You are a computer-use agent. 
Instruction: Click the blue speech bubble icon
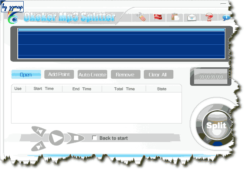click(x=226, y=17)
